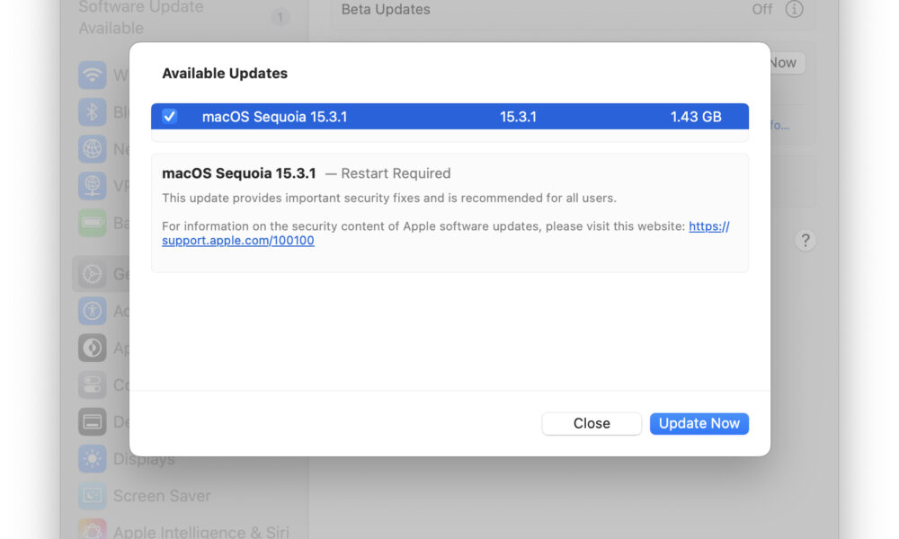This screenshot has height=539, width=899.
Task: Click the VPN sidebar icon
Action: click(93, 186)
